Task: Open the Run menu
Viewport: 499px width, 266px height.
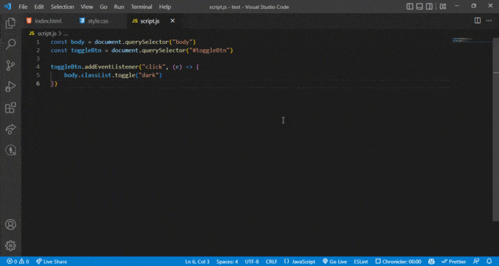Action: coord(119,7)
